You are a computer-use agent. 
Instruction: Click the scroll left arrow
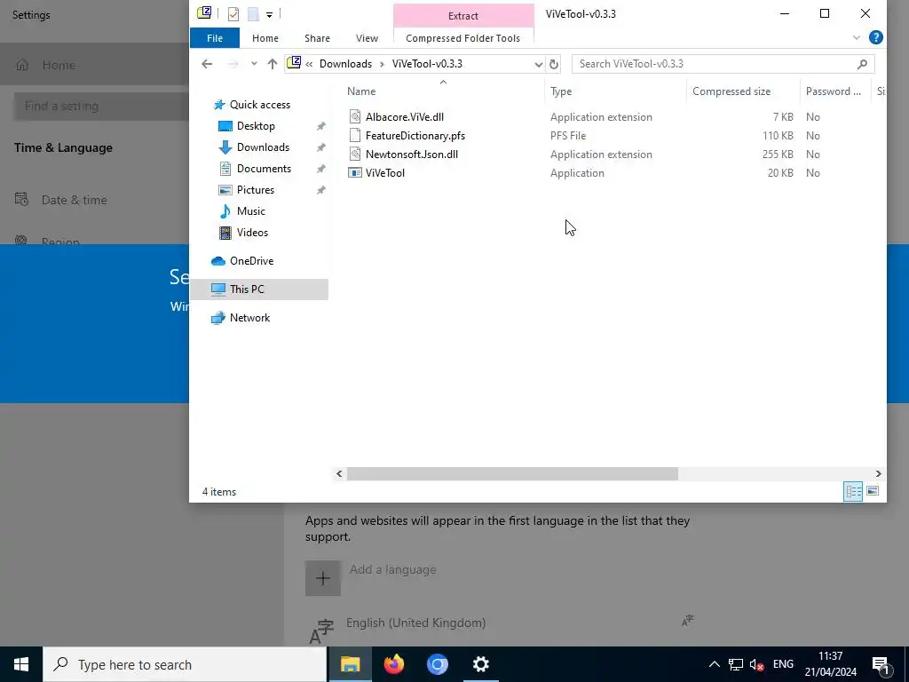339,474
